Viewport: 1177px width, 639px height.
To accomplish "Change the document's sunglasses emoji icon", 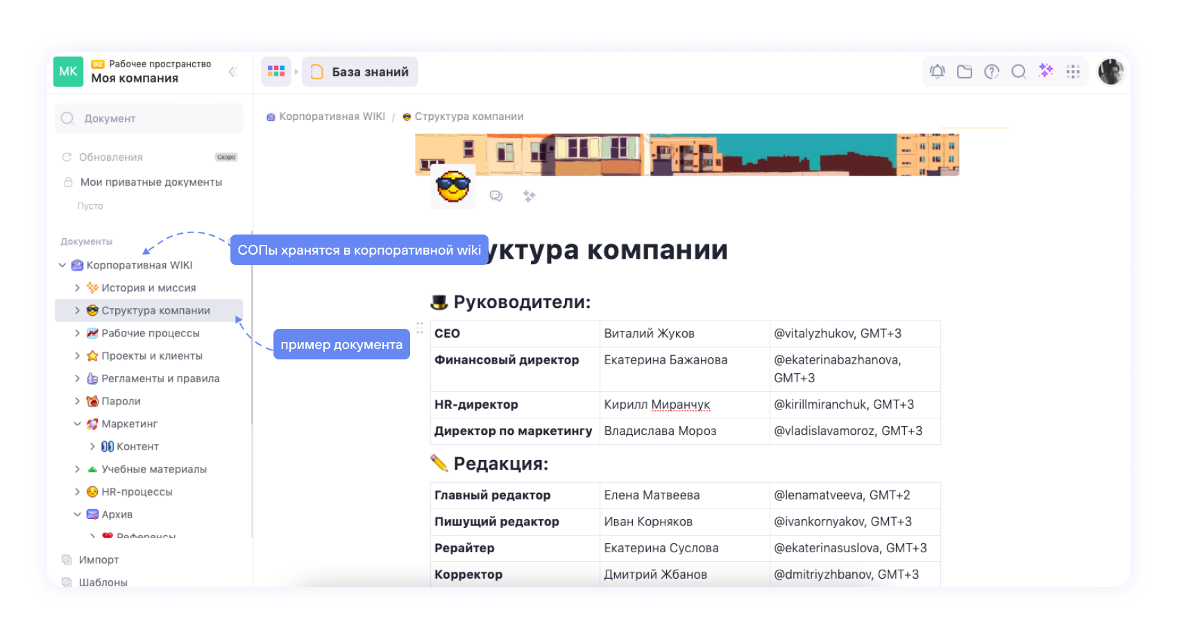I will (x=452, y=186).
